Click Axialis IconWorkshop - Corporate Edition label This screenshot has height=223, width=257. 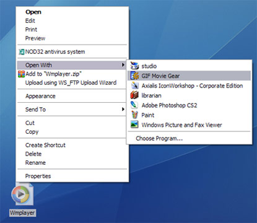tap(192, 85)
